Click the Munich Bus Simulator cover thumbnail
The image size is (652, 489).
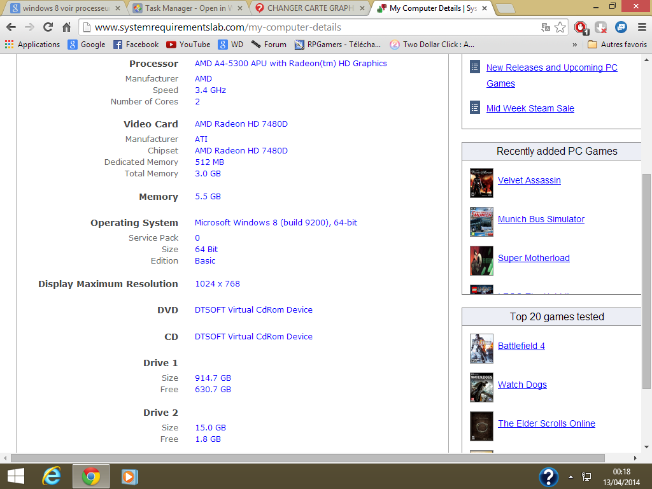(481, 222)
